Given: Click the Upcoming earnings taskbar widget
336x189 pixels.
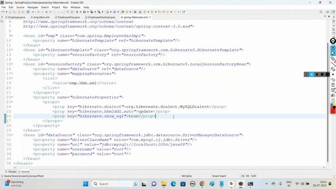Looking at the screenshot, I should pos(14,184).
